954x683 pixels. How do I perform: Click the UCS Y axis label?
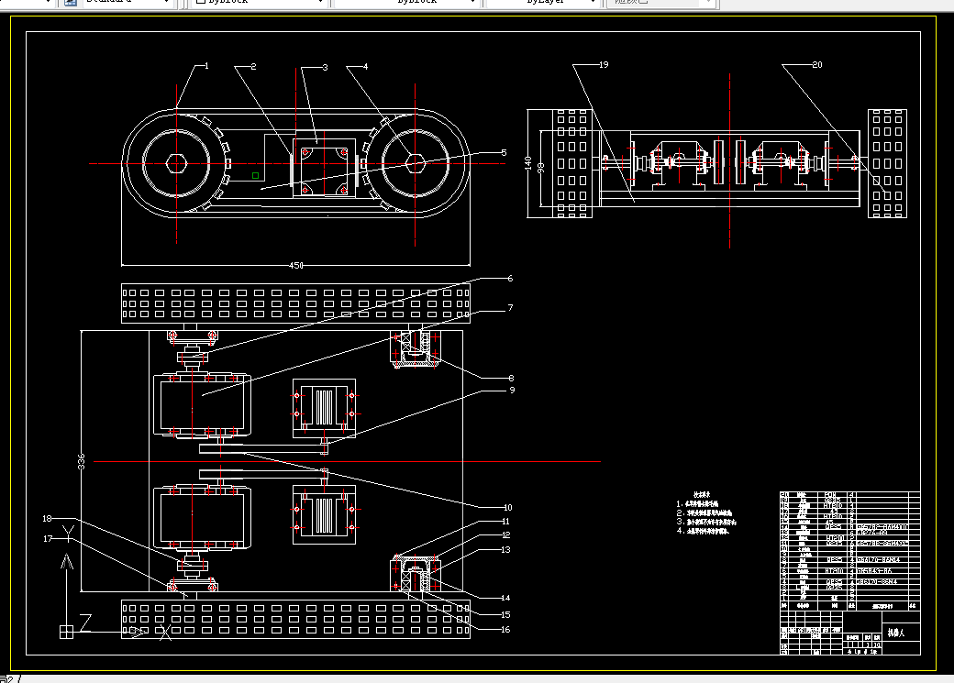click(x=68, y=533)
